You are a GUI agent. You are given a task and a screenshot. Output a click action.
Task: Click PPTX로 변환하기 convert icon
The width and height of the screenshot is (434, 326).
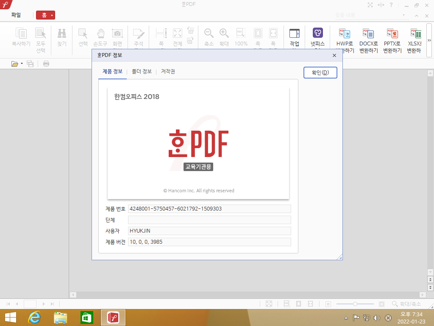392,33
